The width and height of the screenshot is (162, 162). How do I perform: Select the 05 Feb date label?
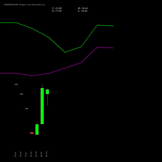(41, 154)
